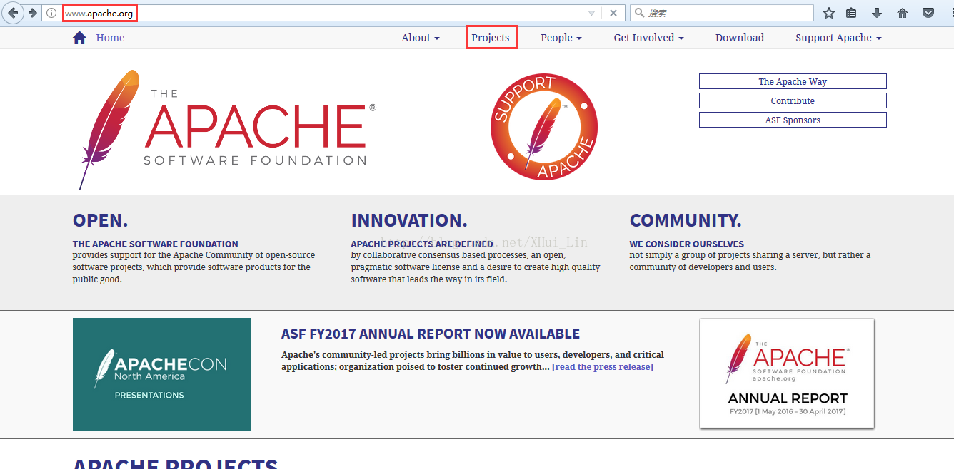This screenshot has width=954, height=469.
Task: Click the OPEN. heading
Action: pyautogui.click(x=101, y=220)
